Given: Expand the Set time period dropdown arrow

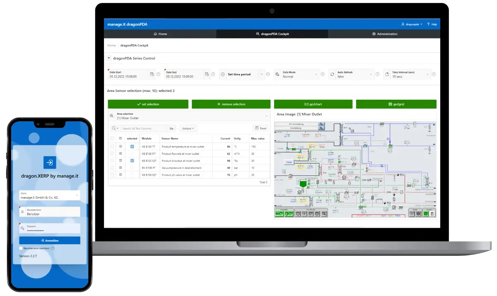Looking at the screenshot, I should pyautogui.click(x=261, y=75).
